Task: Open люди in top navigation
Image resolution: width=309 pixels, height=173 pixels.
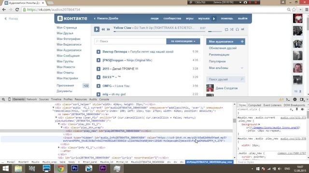Action: [154, 18]
